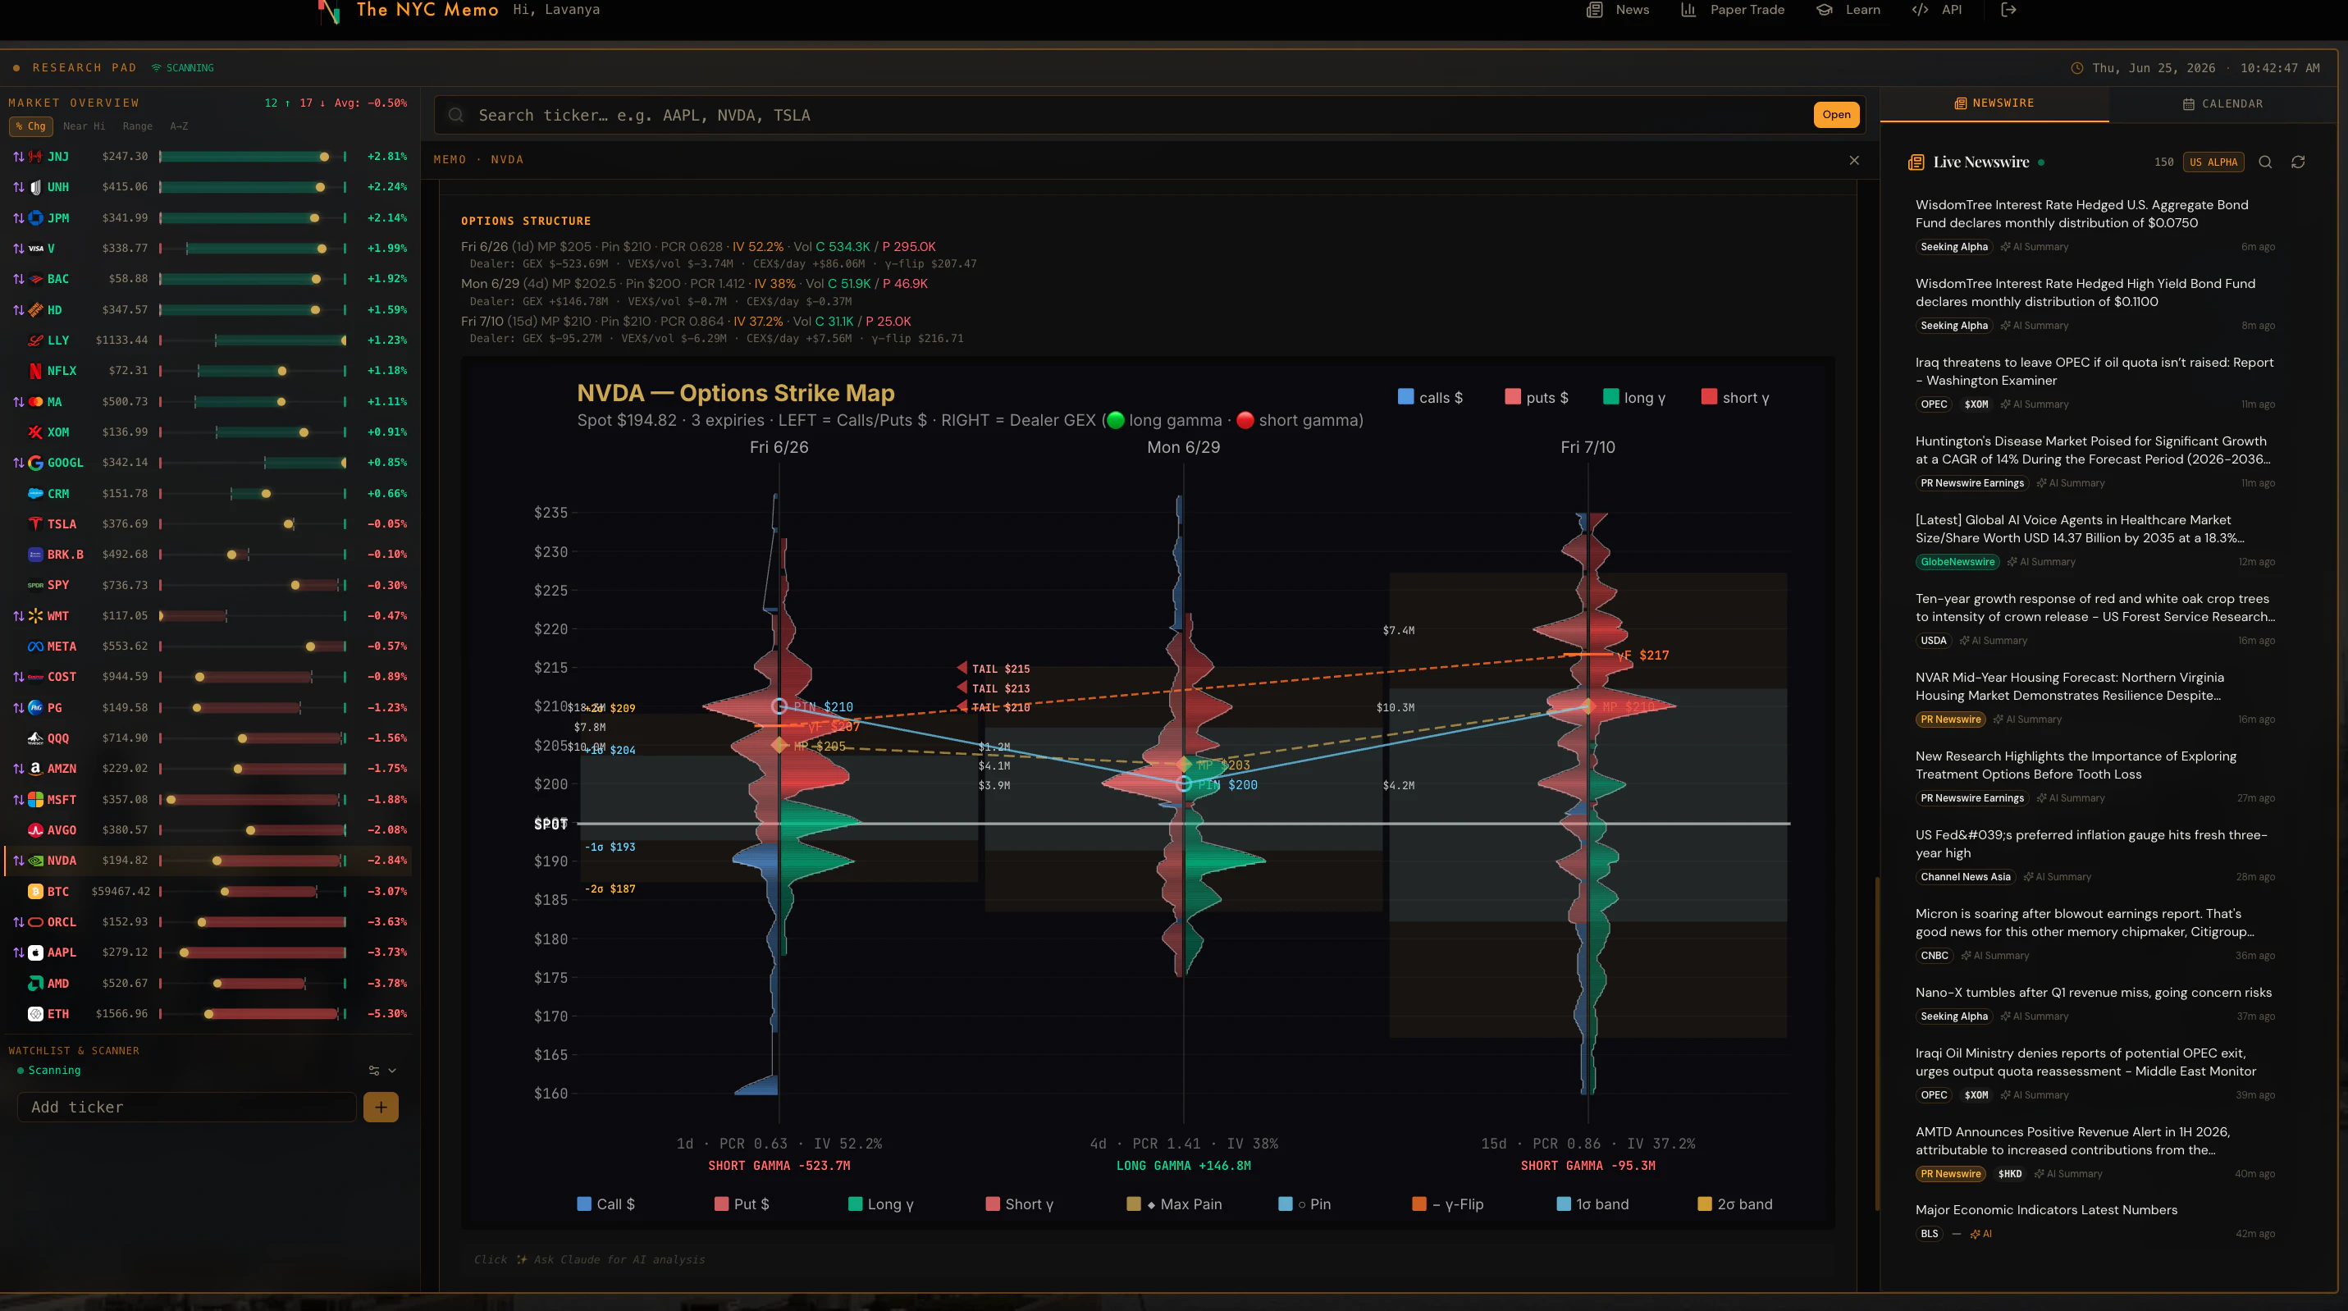Open Learn in top navigation
This screenshot has width=2348, height=1311.
click(x=1848, y=10)
